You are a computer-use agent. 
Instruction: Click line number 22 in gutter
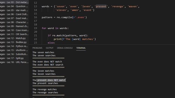coord(35,39)
